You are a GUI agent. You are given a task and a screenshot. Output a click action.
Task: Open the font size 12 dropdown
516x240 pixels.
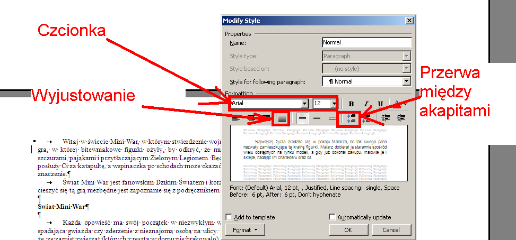pos(333,104)
